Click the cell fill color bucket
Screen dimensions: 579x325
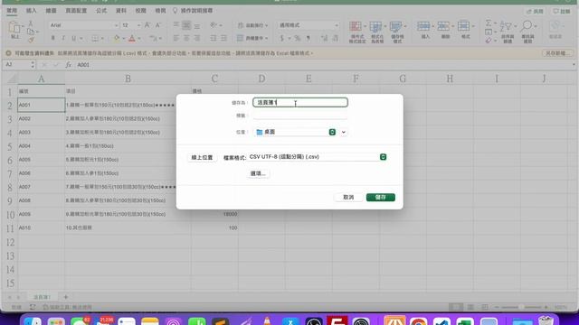(x=117, y=38)
